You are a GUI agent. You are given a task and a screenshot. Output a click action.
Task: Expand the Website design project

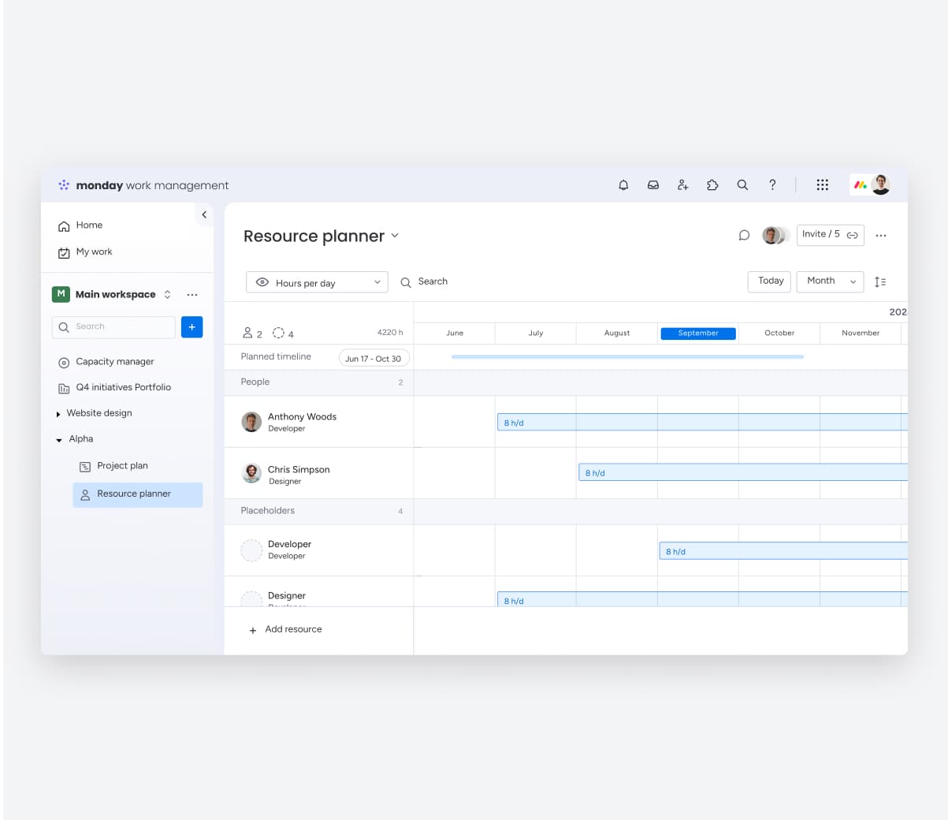coord(58,412)
